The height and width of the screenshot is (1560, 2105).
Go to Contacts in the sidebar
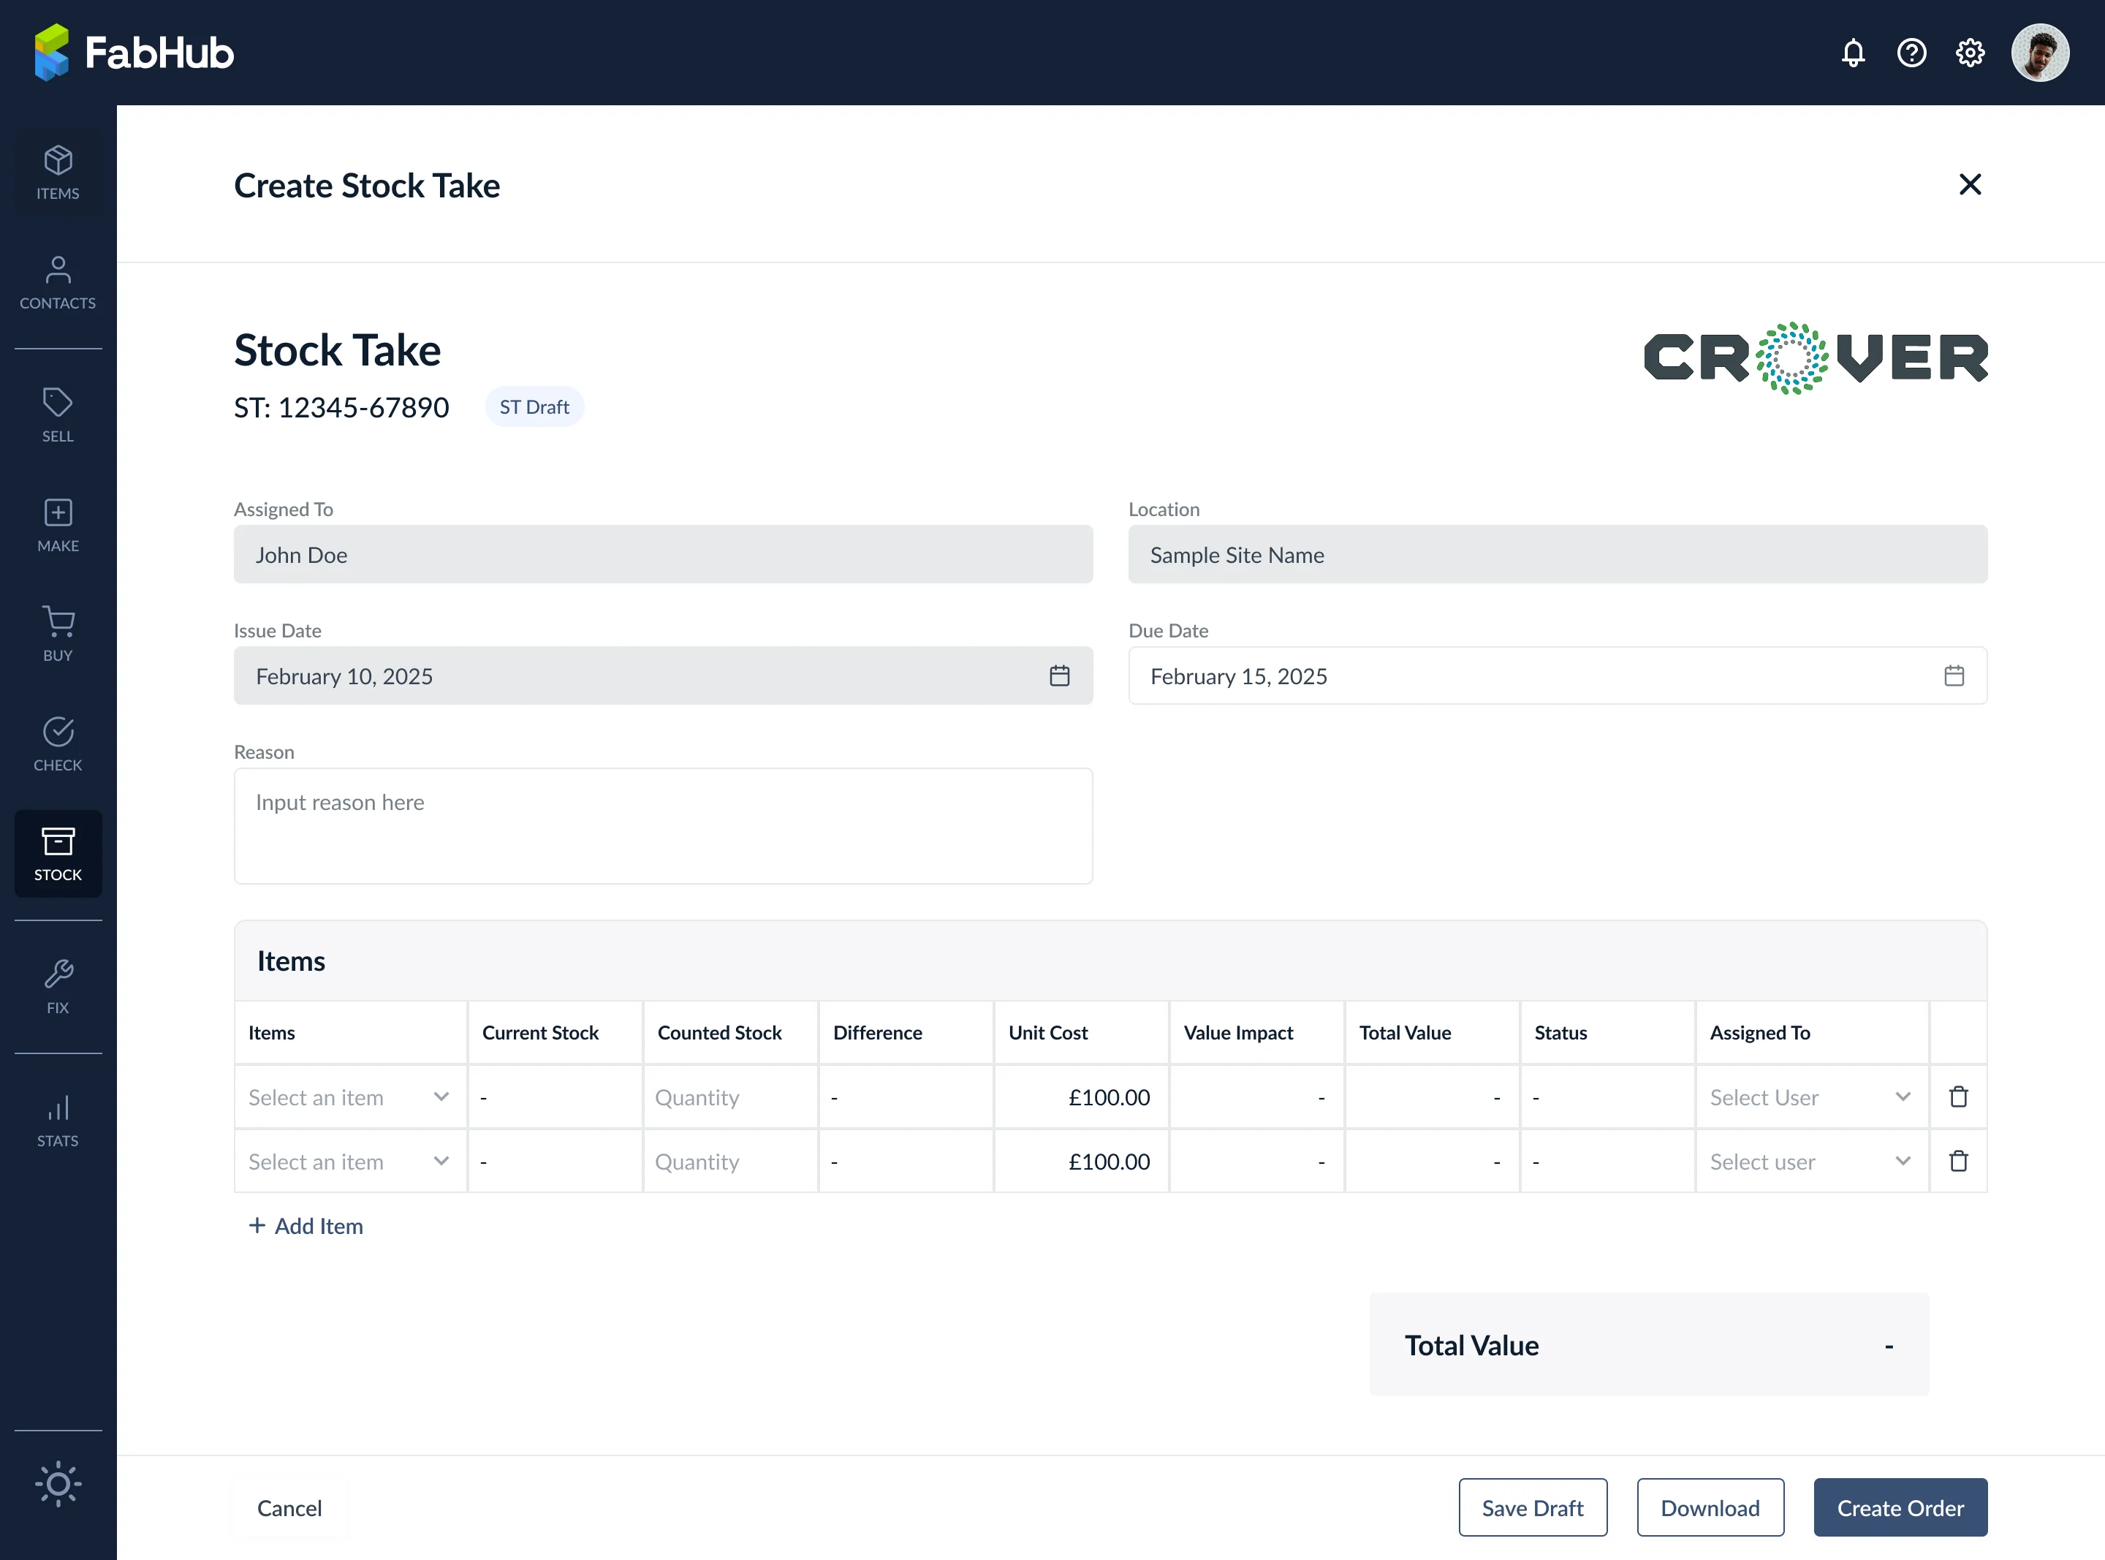point(58,282)
